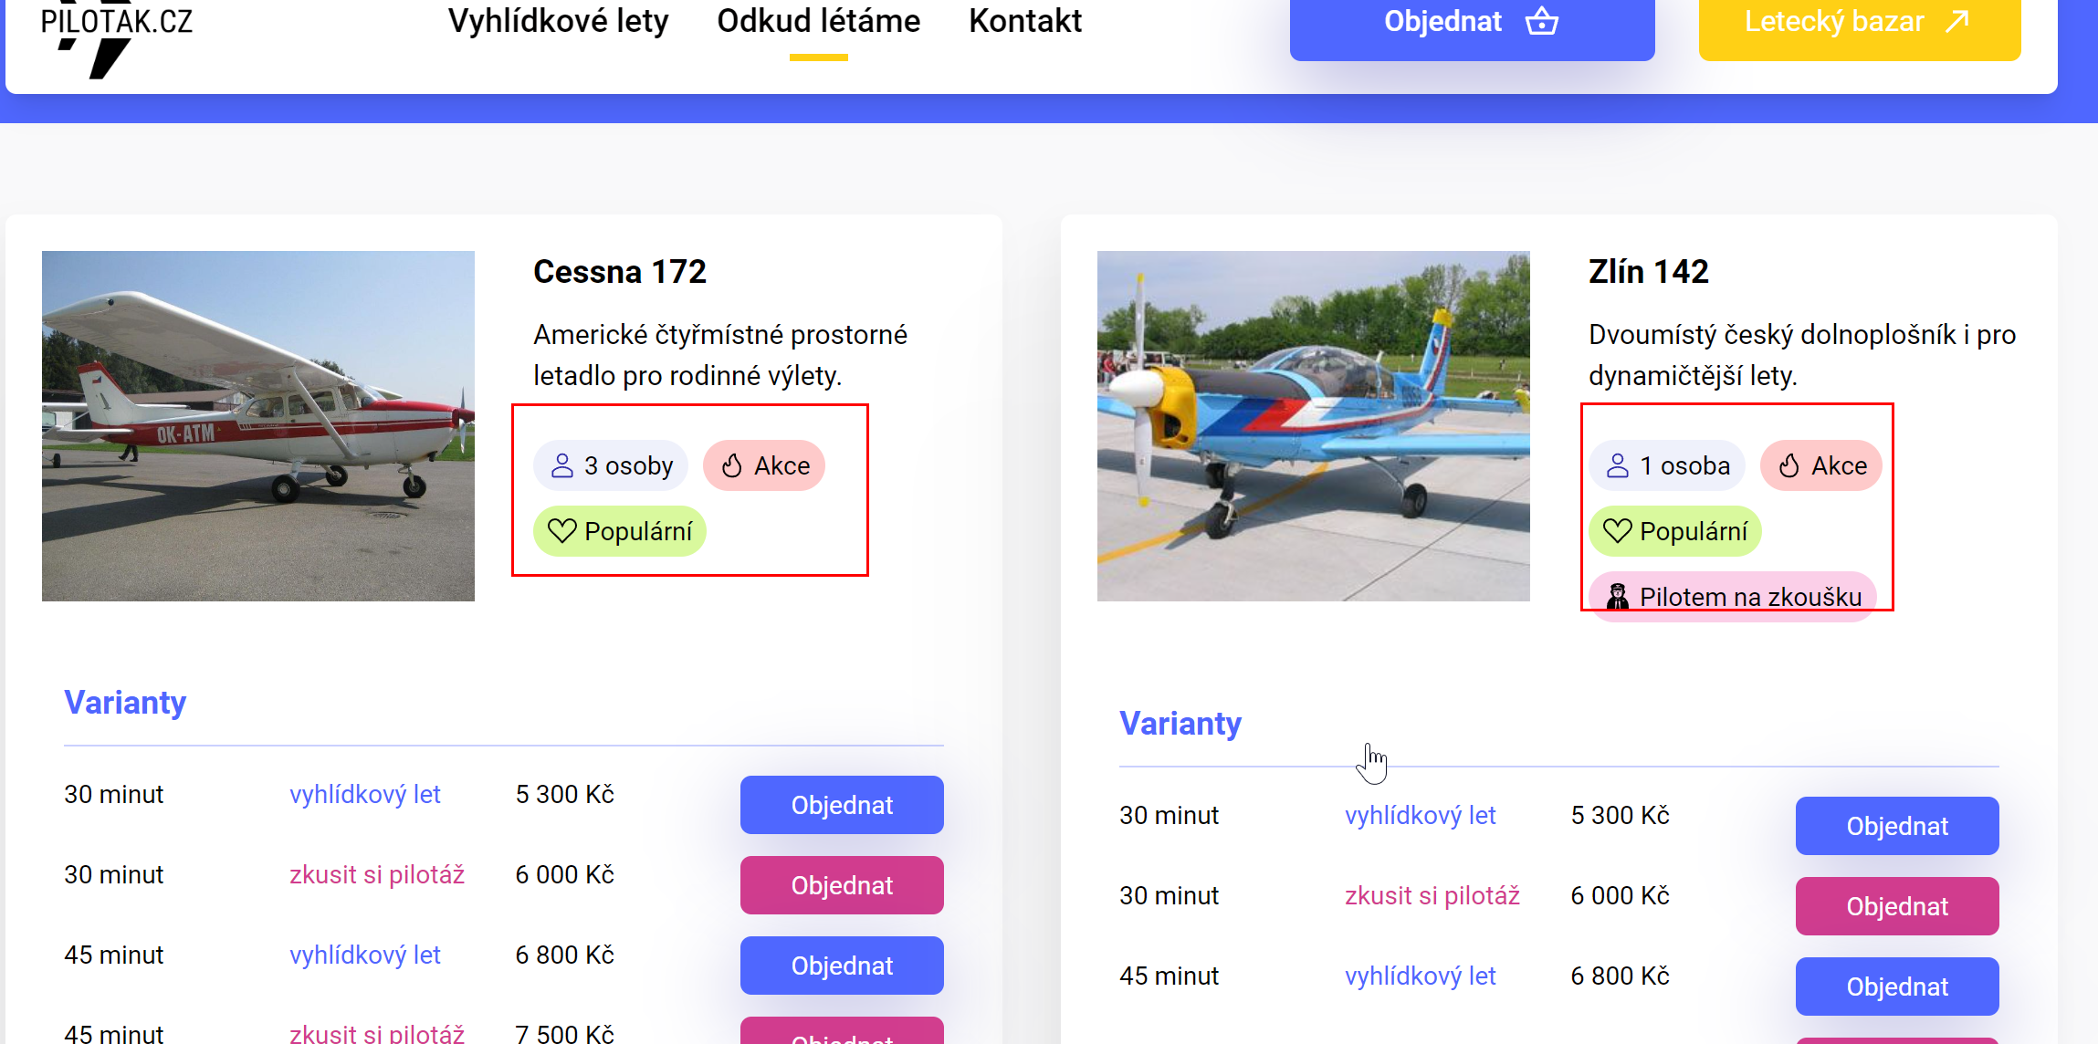
Task: Click Zlín 6 000 Kč price
Action: point(1621,895)
